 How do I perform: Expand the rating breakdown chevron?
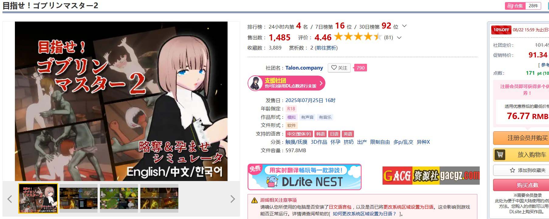pos(399,38)
